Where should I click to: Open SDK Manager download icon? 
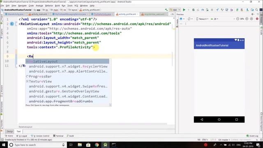247,10
